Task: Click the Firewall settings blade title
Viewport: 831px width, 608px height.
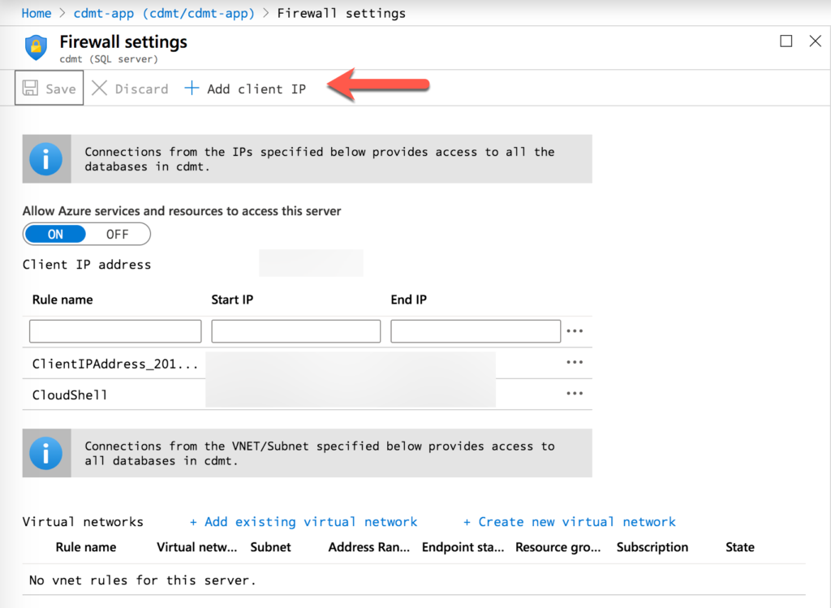Action: point(123,42)
